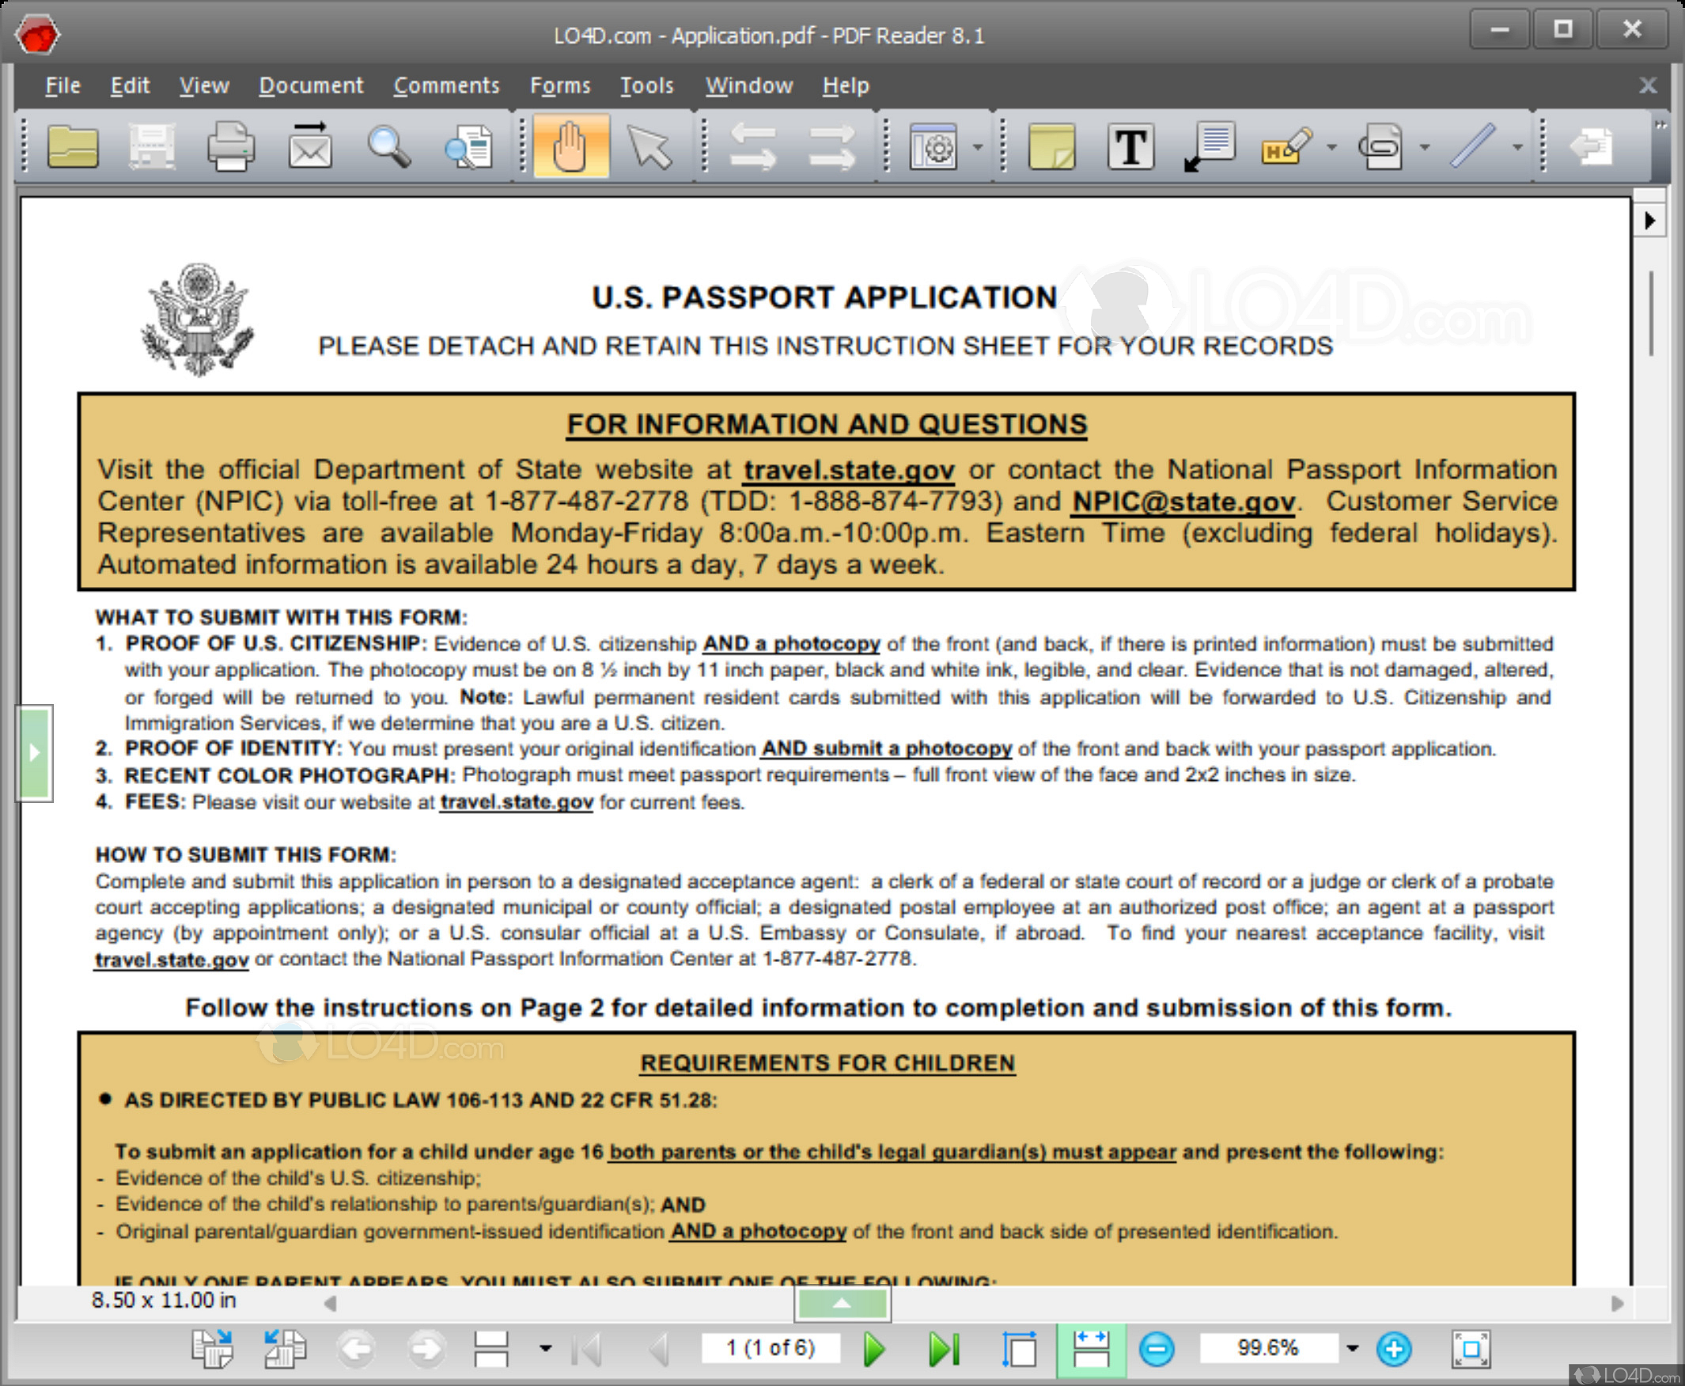The height and width of the screenshot is (1386, 1685).
Task: Open the zoom percentage dropdown arrow
Action: point(1352,1349)
